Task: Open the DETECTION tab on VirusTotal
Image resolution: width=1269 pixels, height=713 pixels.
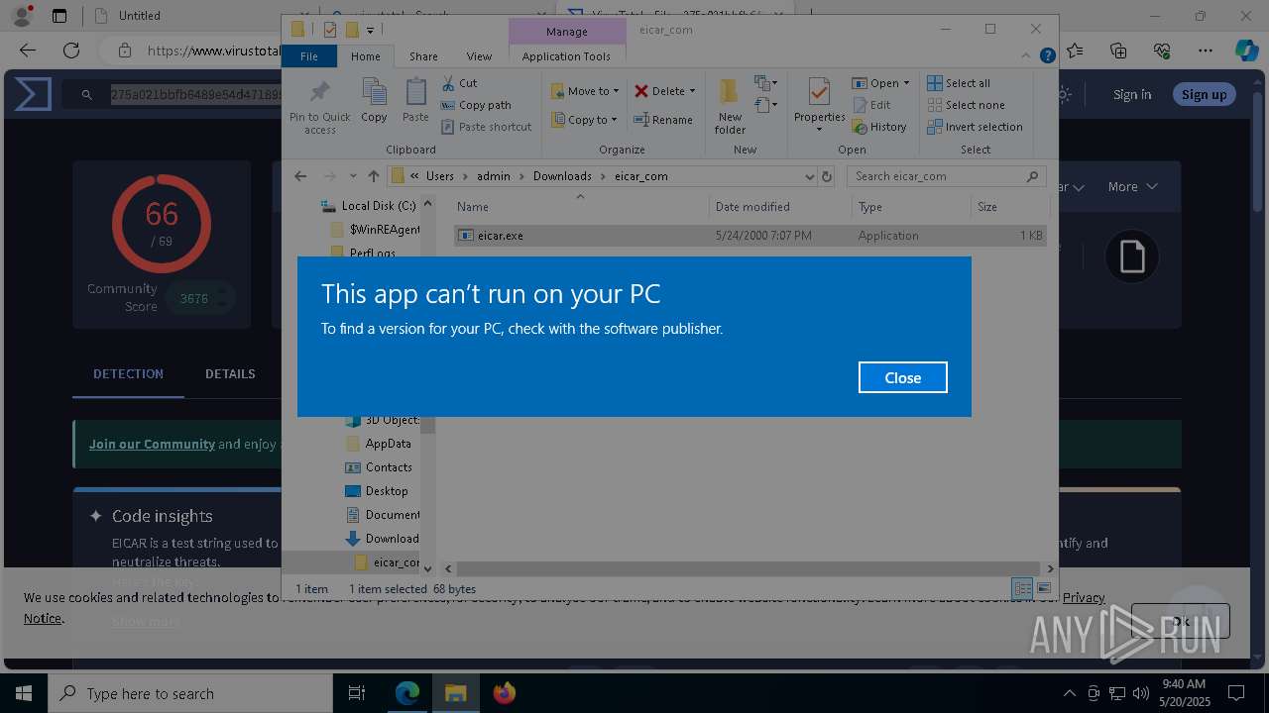Action: pyautogui.click(x=128, y=373)
